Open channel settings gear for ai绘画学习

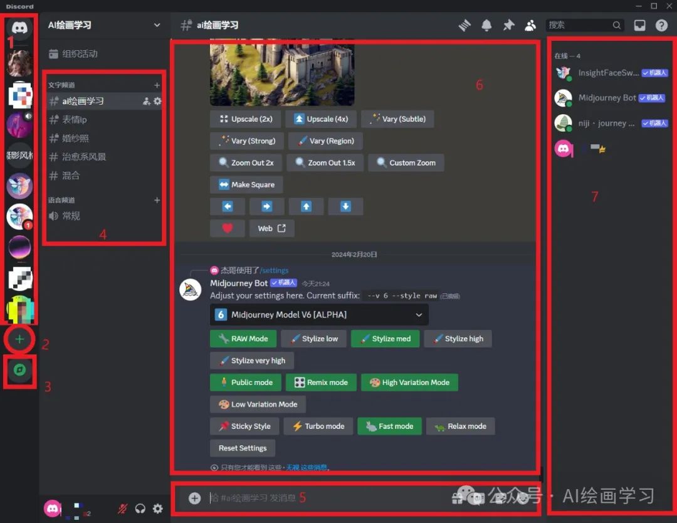pos(157,101)
